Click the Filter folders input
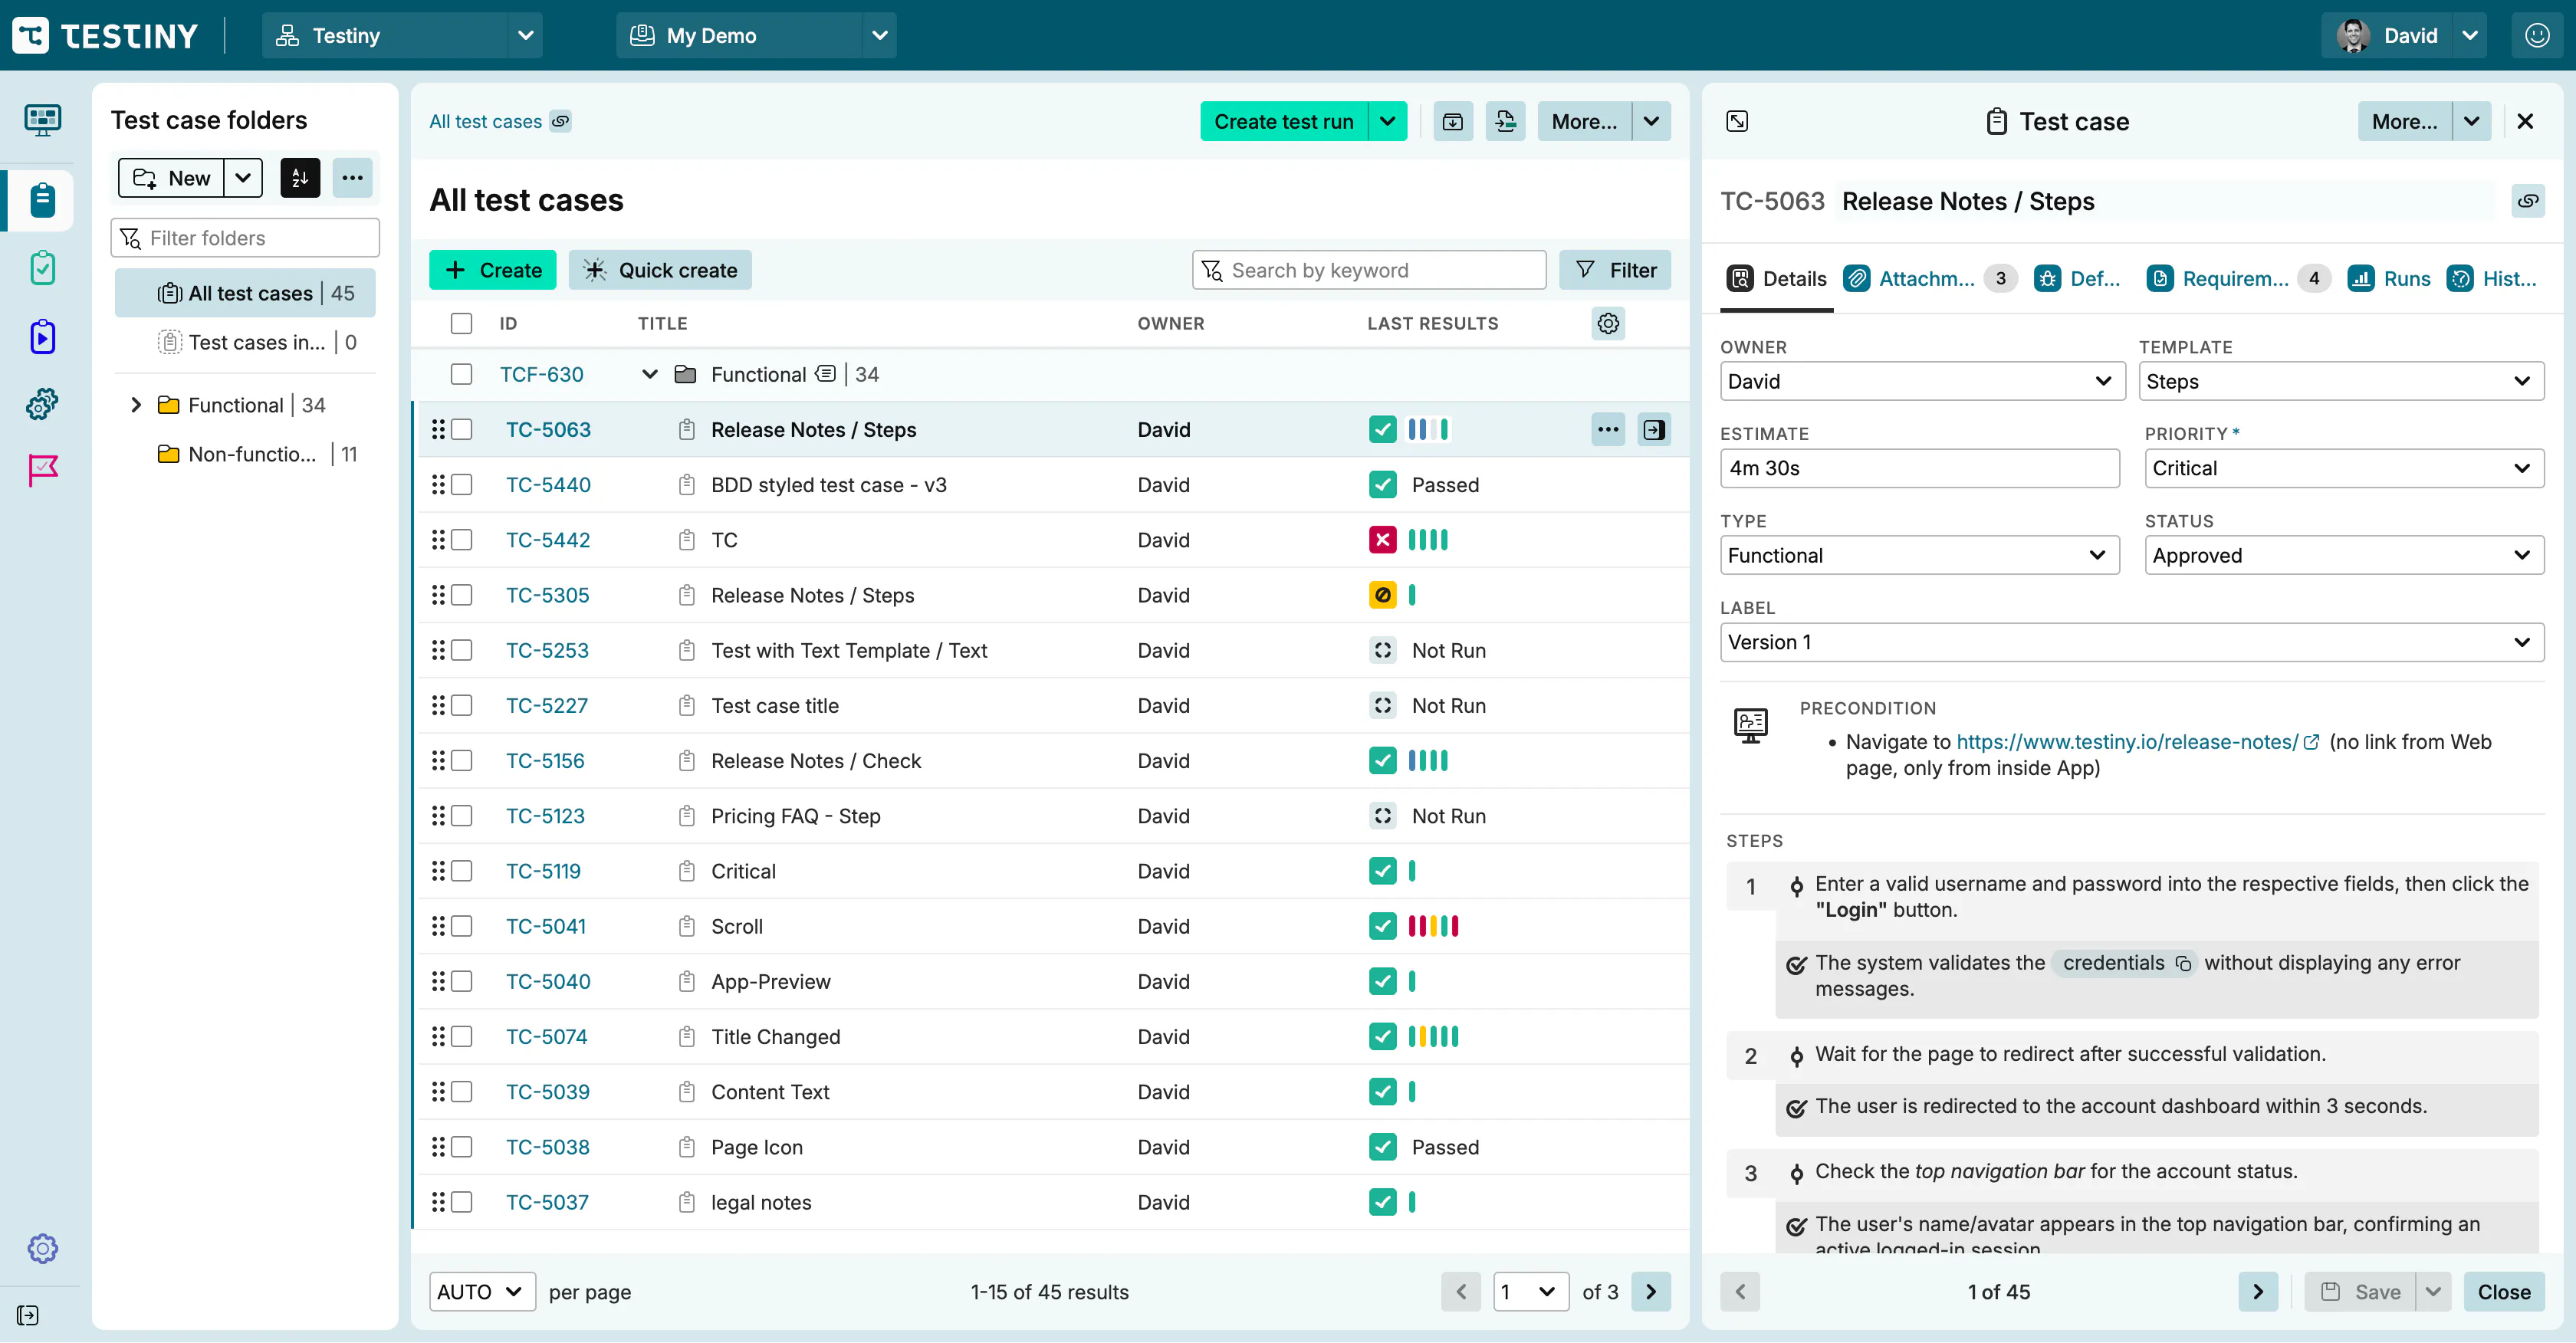This screenshot has height=1343, width=2576. [x=245, y=238]
